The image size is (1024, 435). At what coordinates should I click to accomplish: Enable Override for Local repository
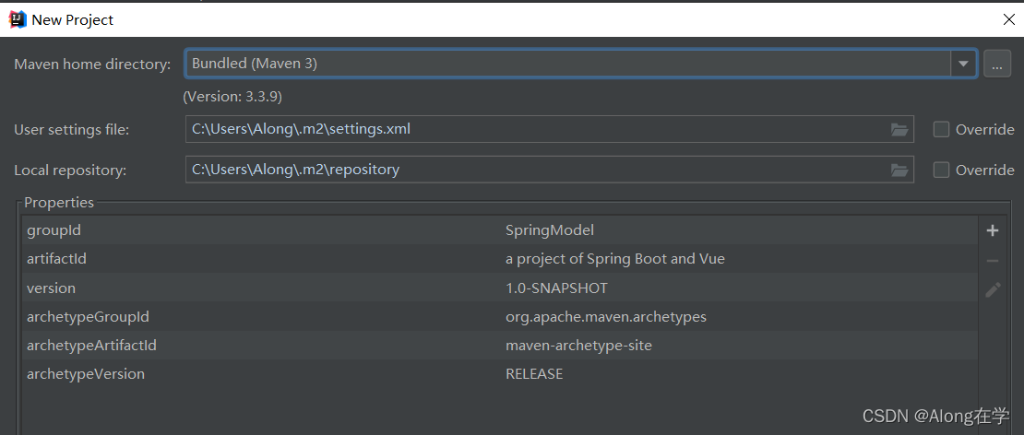(941, 170)
